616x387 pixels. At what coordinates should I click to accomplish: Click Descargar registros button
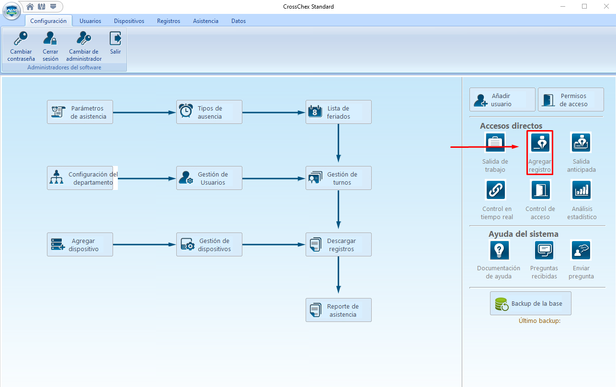(339, 244)
